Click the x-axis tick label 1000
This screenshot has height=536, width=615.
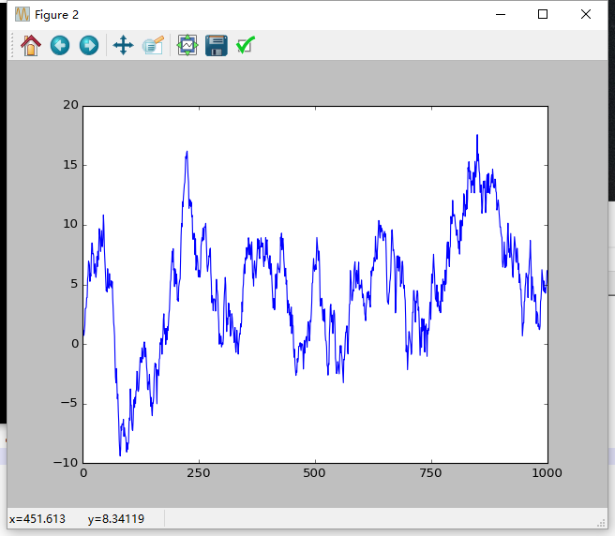[x=547, y=473]
